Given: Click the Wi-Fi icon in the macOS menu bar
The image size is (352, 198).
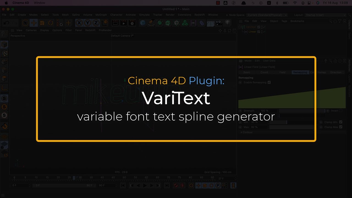Looking at the screenshot, I should 295,2.
